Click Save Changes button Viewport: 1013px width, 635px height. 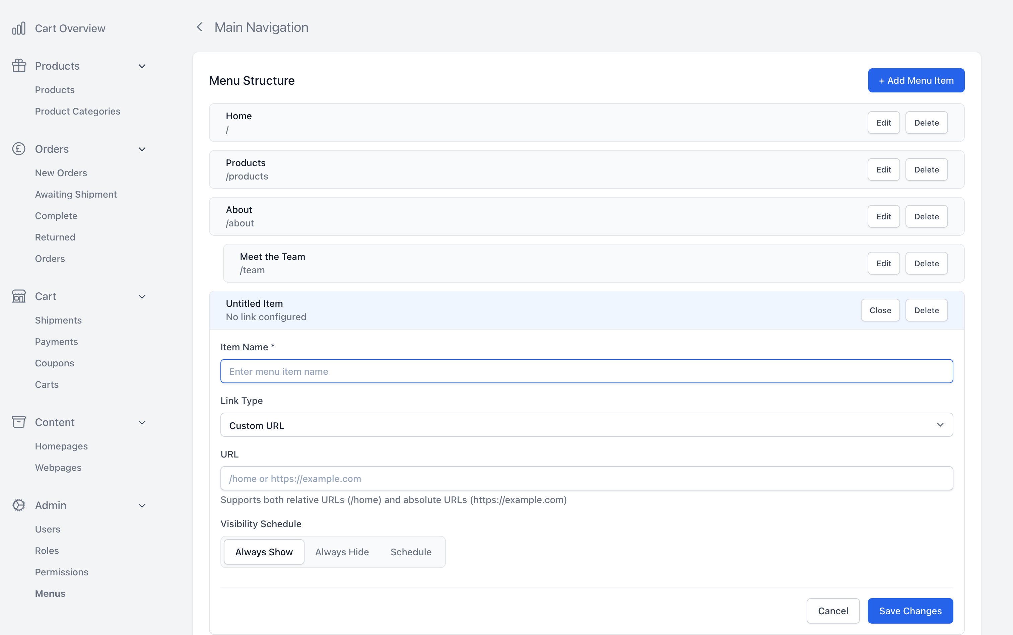910,611
